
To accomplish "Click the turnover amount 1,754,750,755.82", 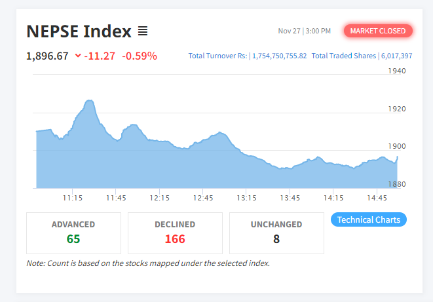I will tap(280, 56).
